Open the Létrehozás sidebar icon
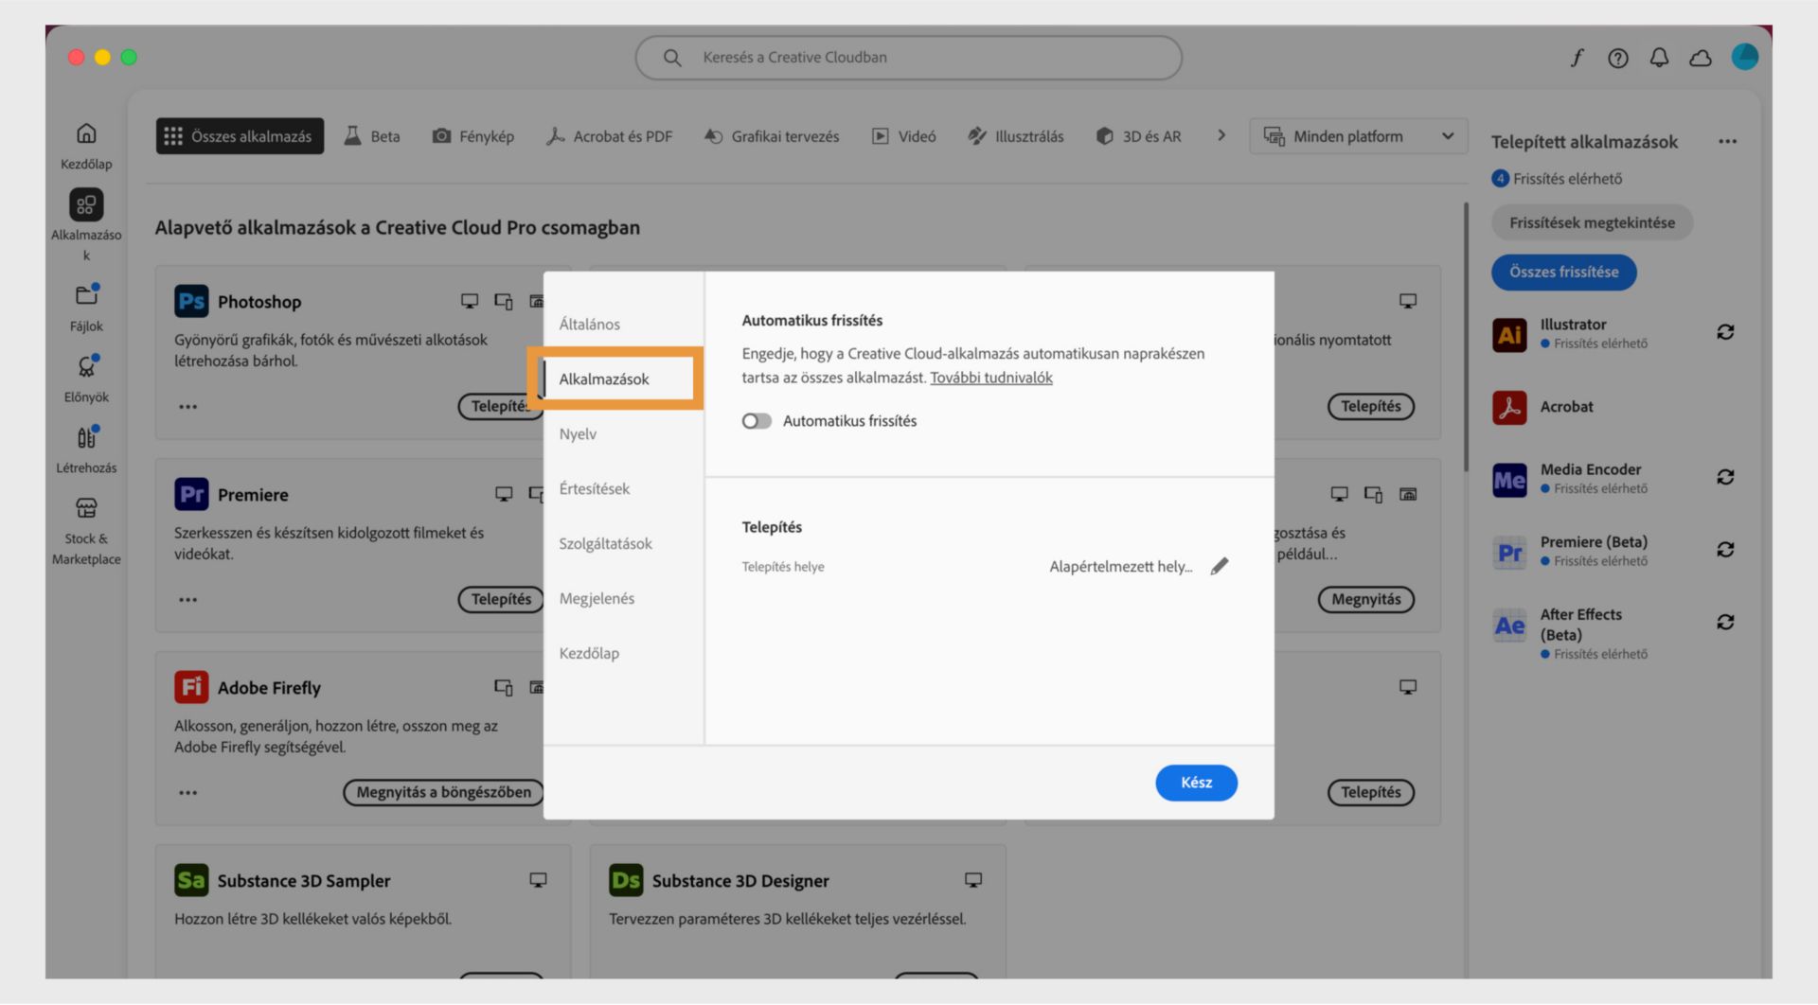The height and width of the screenshot is (1005, 1818). (x=86, y=436)
